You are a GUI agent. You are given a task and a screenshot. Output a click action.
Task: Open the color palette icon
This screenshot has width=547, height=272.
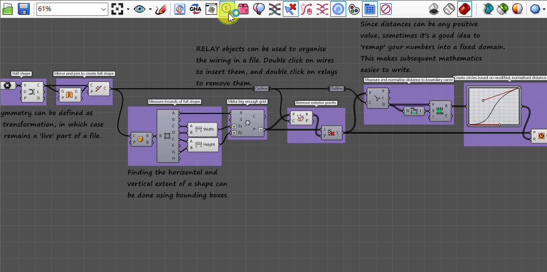[354, 9]
